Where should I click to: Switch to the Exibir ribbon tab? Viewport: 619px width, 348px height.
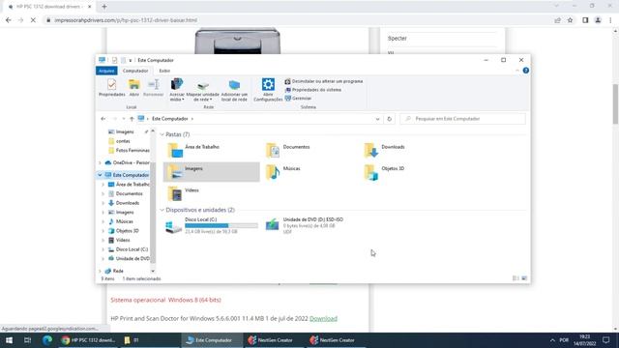(164, 71)
